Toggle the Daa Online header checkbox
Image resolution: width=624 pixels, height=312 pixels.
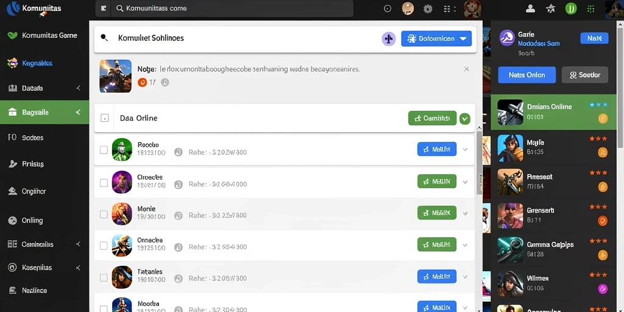[x=104, y=118]
